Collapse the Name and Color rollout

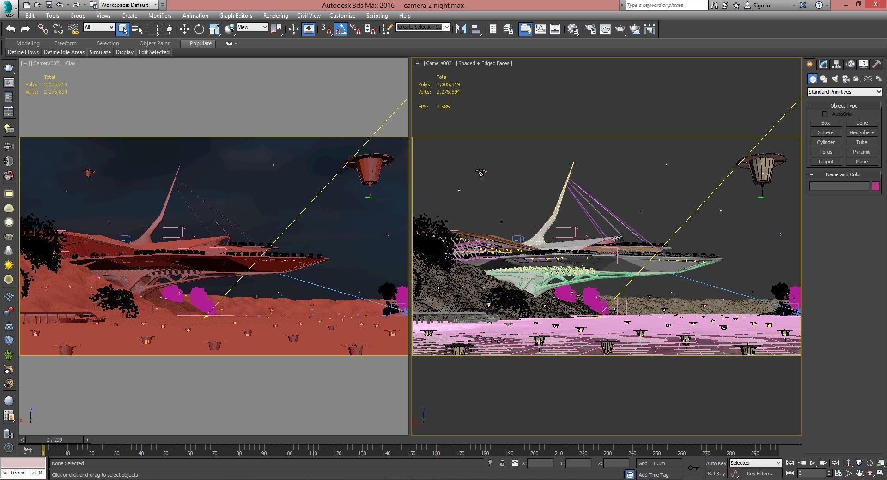point(844,174)
